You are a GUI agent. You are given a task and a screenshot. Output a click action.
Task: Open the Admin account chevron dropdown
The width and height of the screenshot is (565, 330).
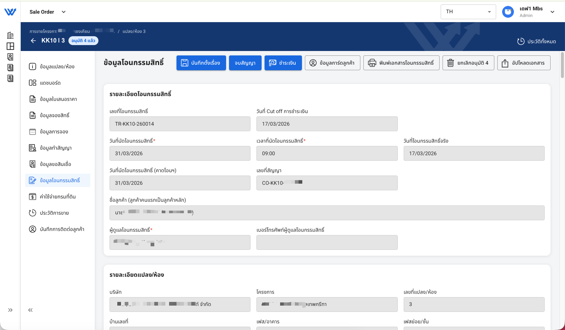pos(552,11)
